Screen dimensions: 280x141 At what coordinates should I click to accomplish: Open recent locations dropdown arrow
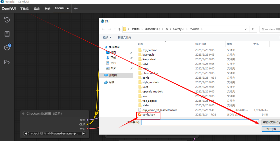click(x=115, y=29)
